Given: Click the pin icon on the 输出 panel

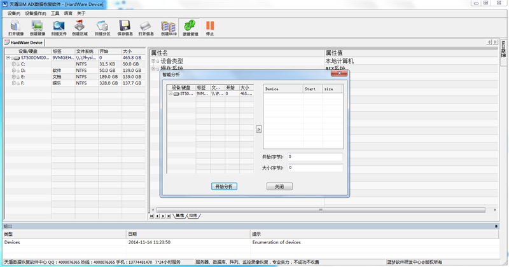Looking at the screenshot, I should point(496,226).
